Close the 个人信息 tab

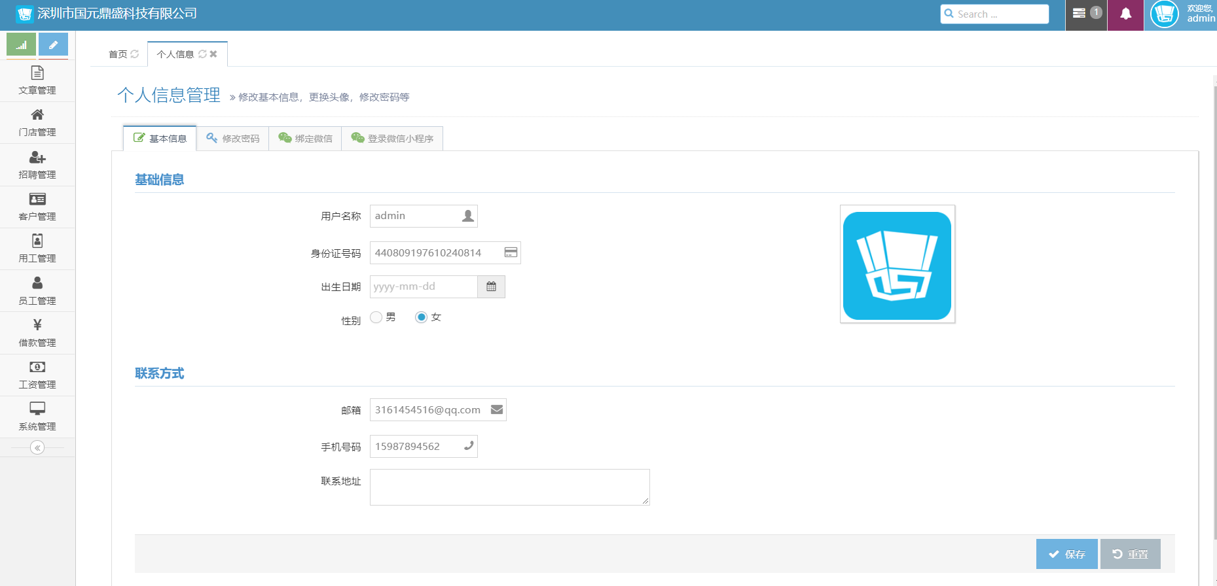point(213,54)
